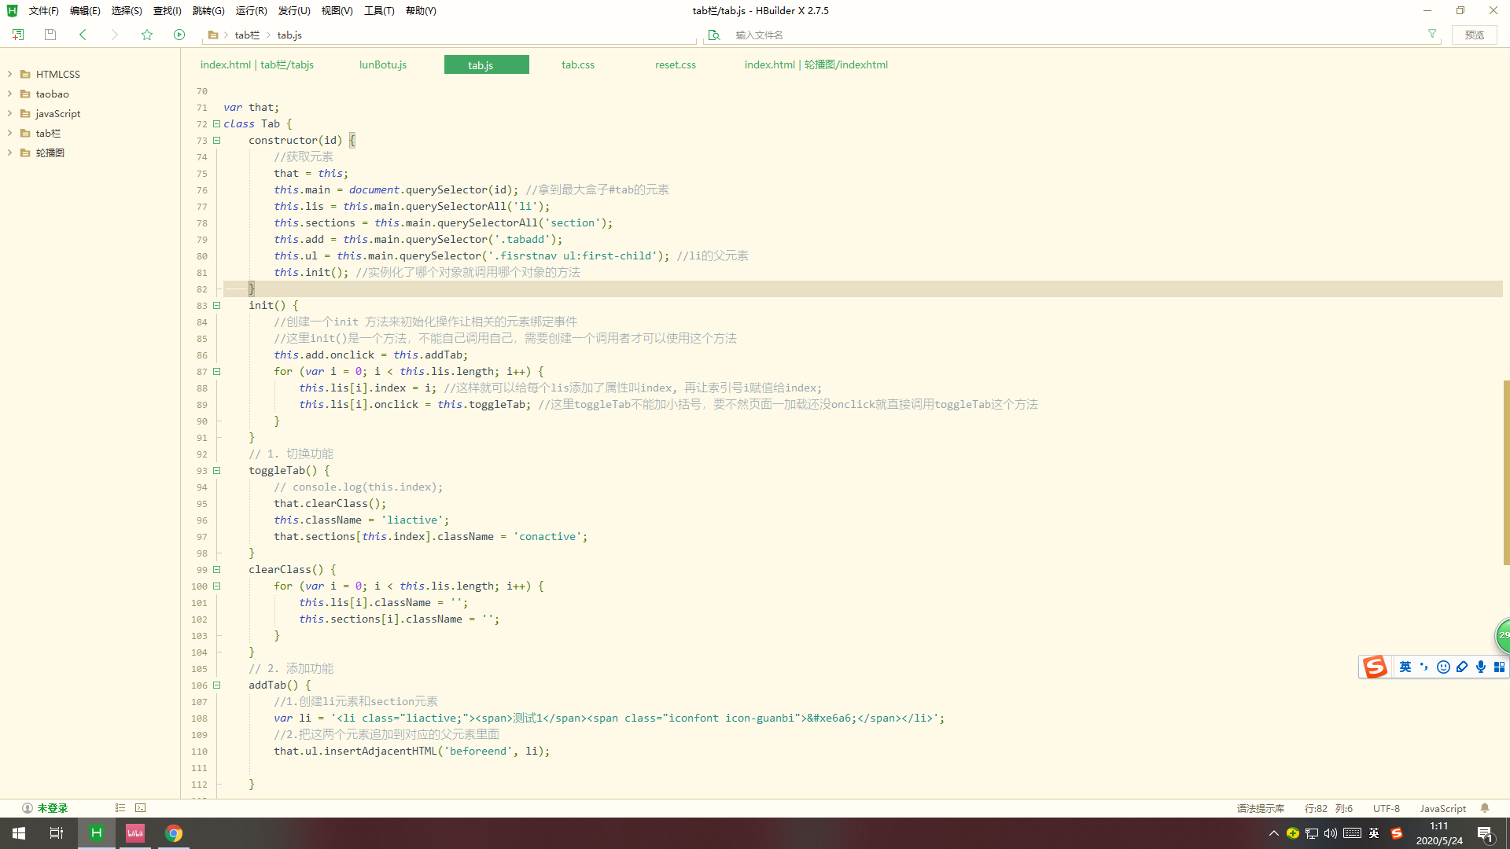Collapse the init() fold at line 83
Image resolution: width=1510 pixels, height=849 pixels.
click(216, 306)
